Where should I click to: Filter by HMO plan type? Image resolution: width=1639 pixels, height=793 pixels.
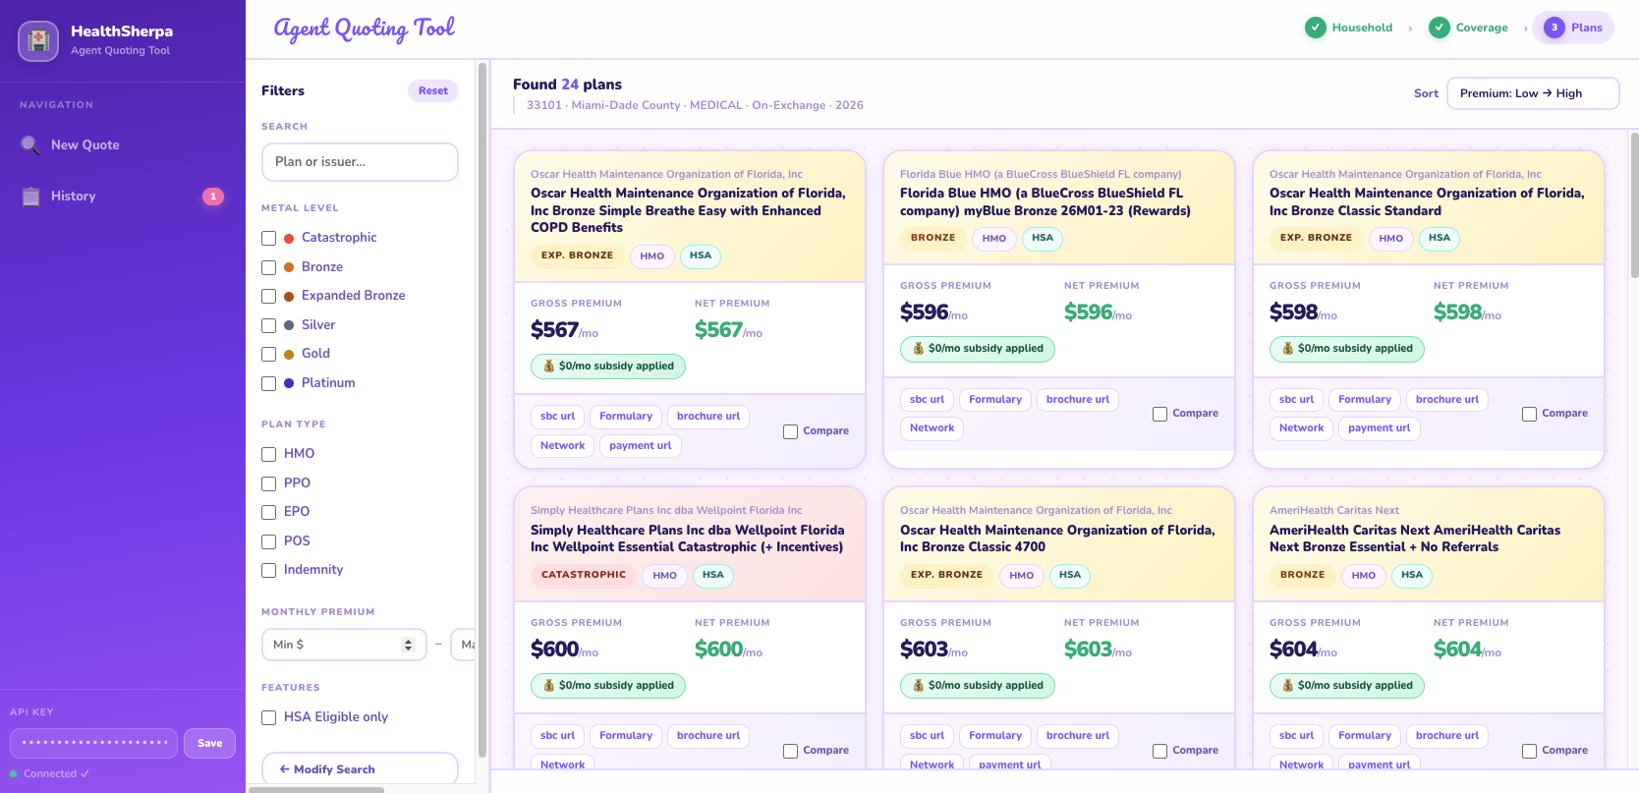[268, 454]
